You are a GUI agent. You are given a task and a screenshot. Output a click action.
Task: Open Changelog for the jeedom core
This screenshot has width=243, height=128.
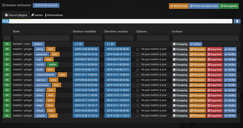click(x=180, y=44)
